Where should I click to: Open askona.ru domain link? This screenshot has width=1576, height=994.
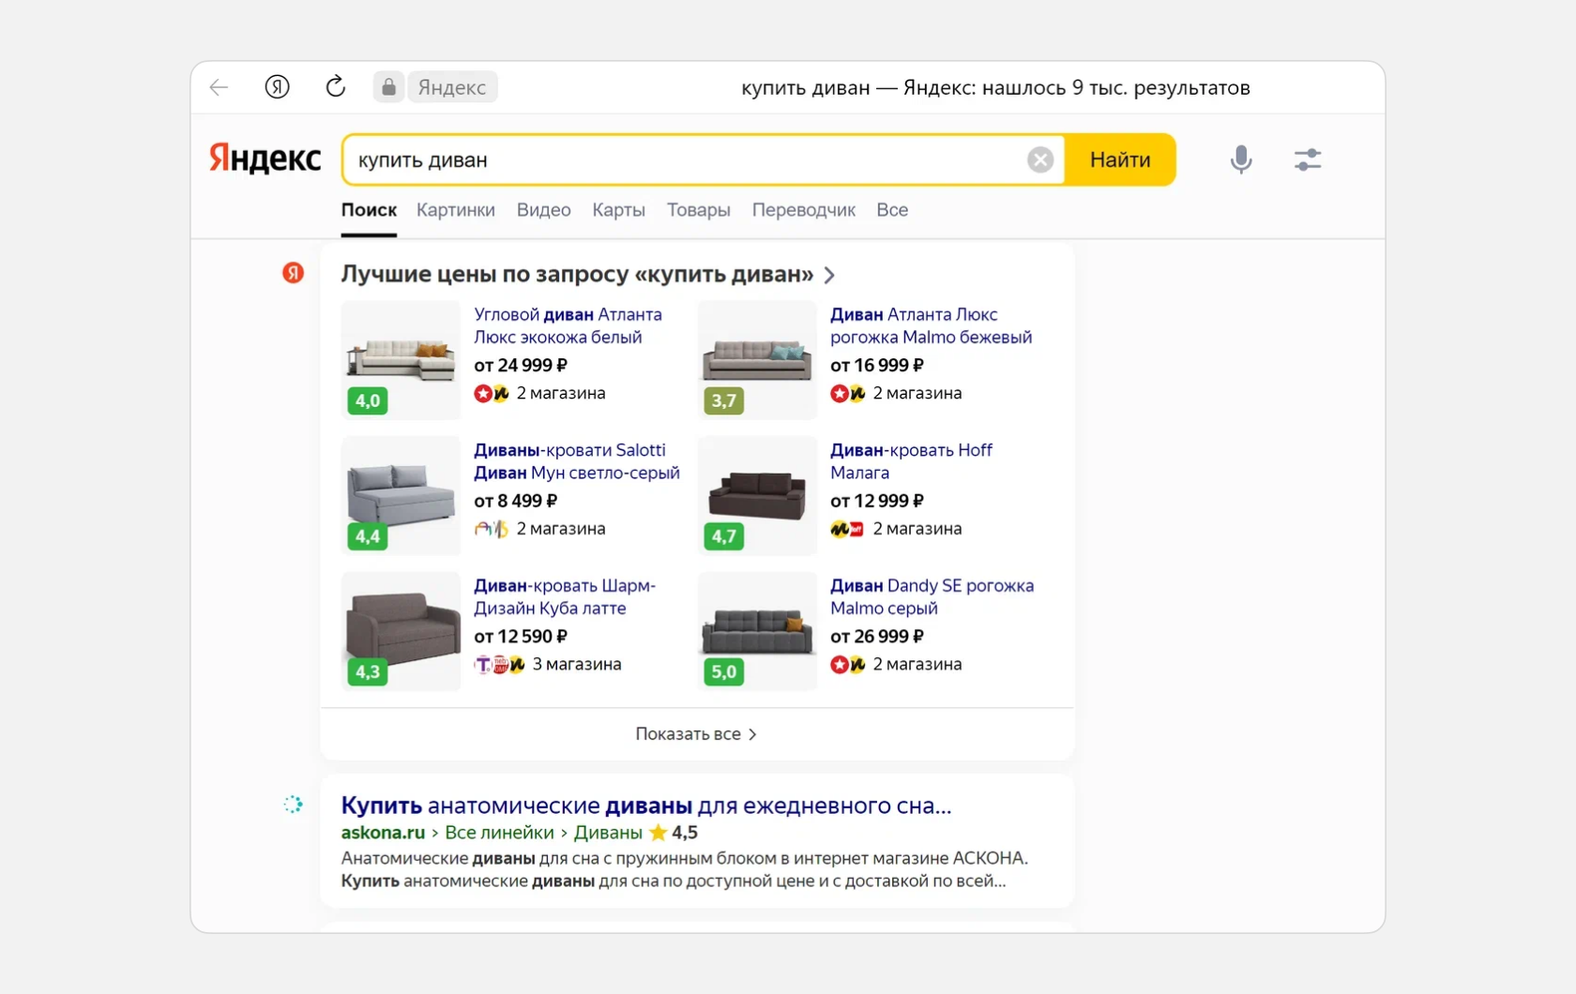coord(383,833)
